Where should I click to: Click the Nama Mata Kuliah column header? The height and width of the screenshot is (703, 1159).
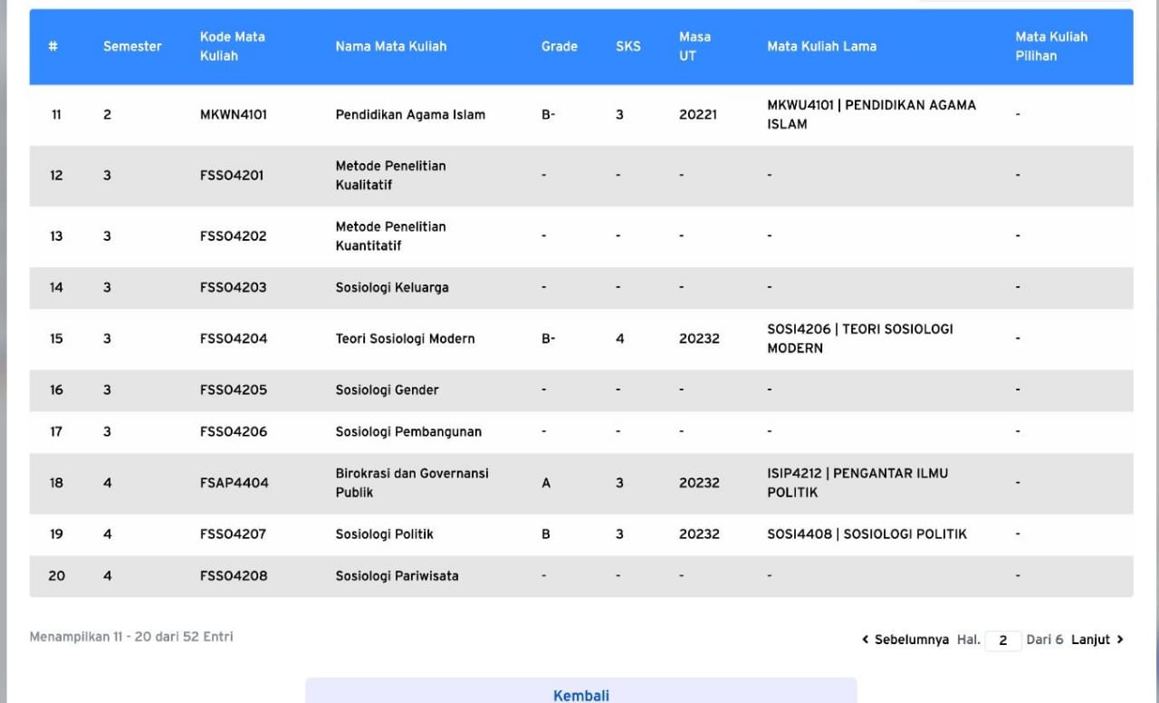click(391, 46)
